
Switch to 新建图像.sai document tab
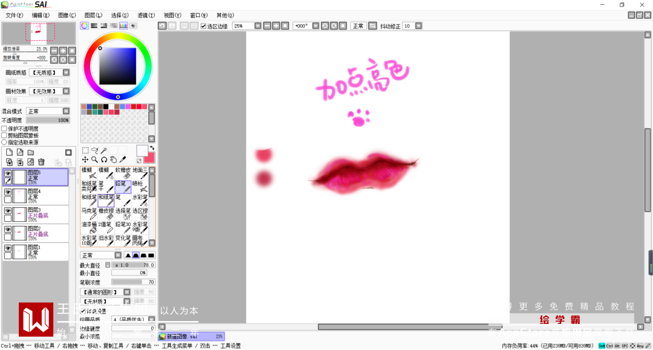click(191, 336)
